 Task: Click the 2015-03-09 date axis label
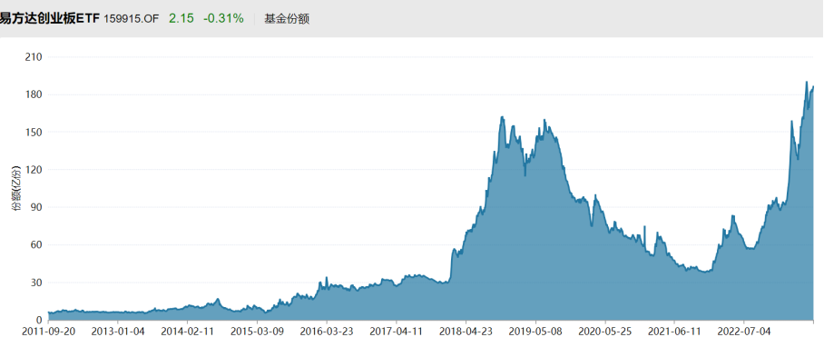click(x=257, y=332)
